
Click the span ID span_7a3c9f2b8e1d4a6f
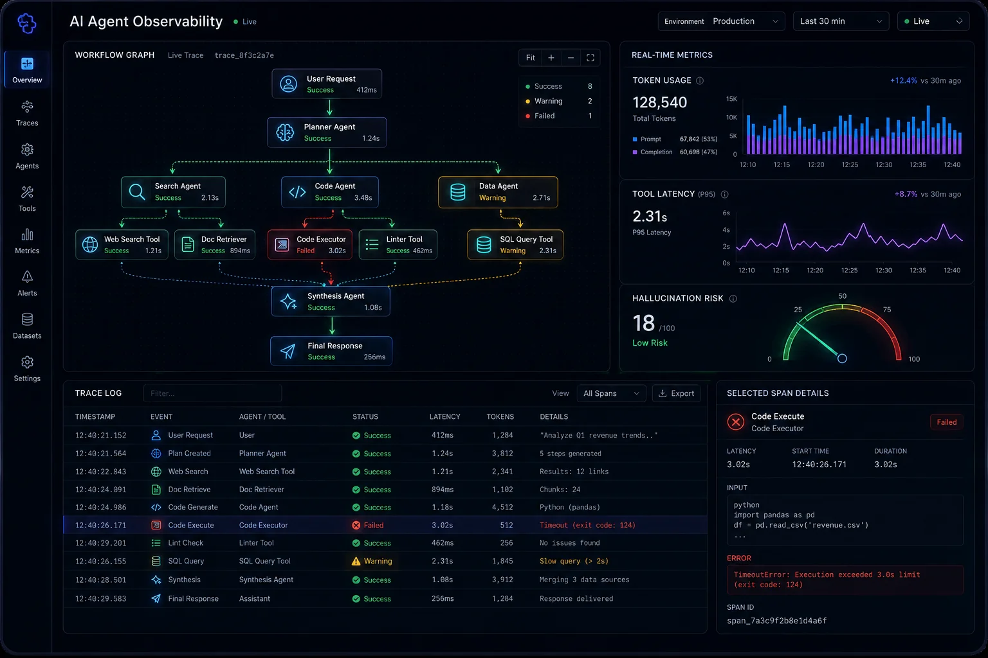[x=776, y=621]
